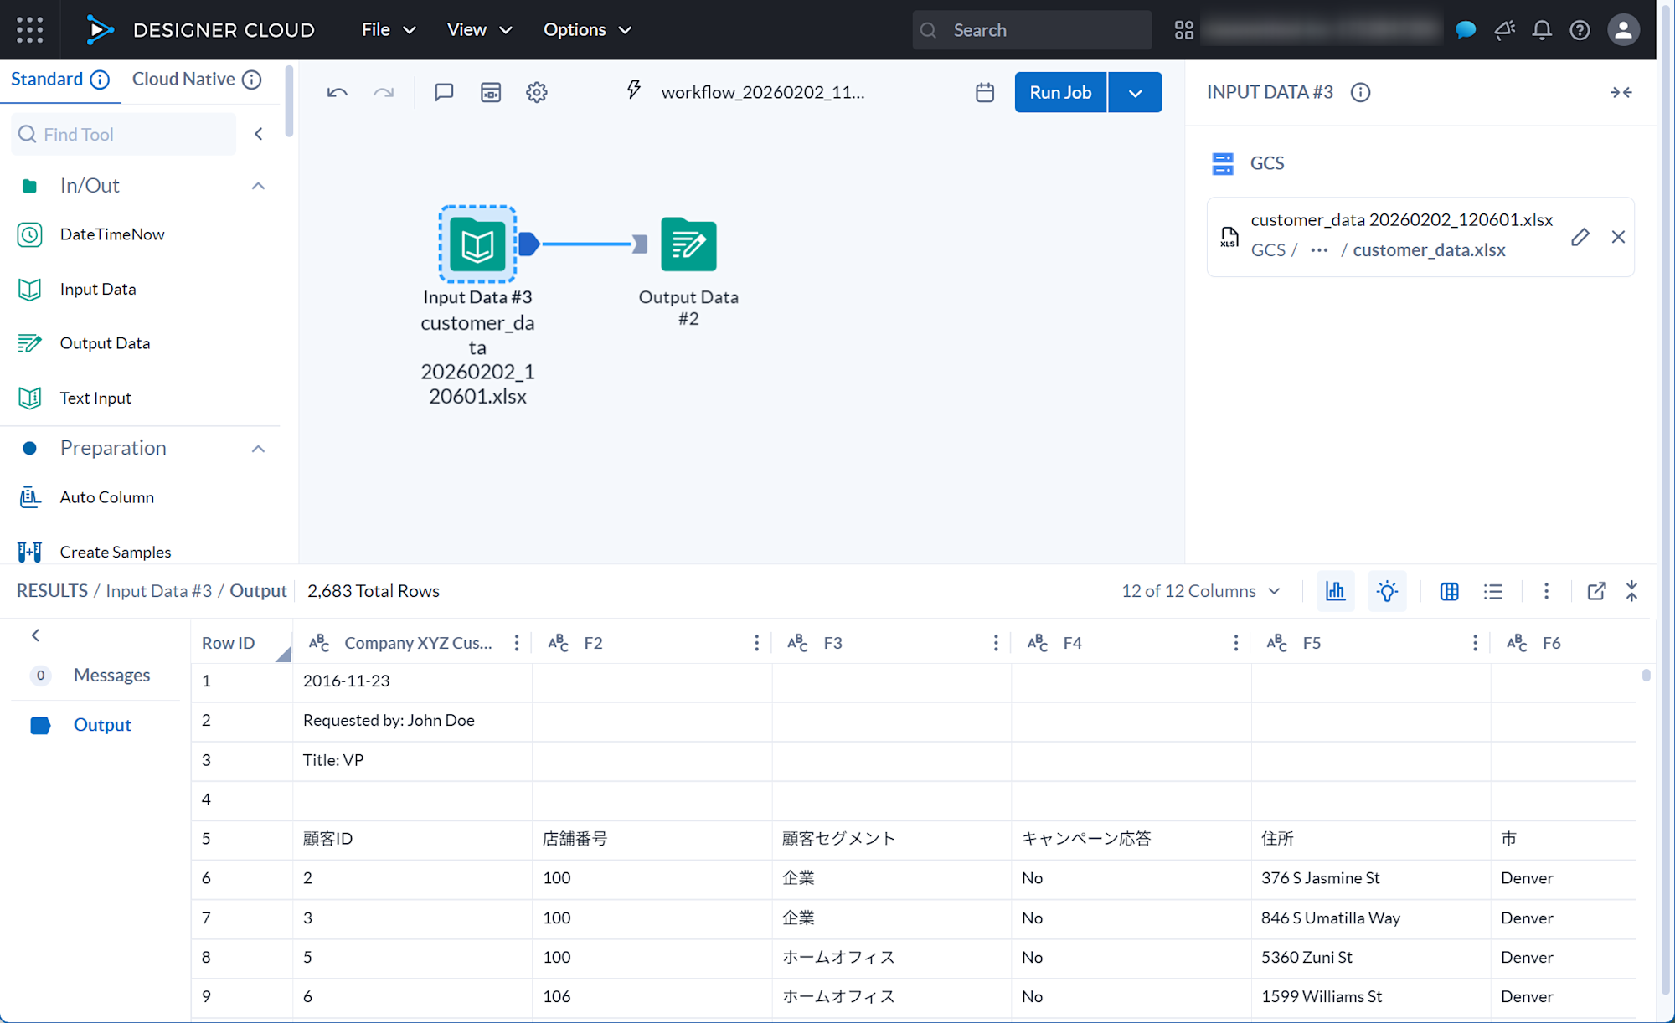Expand the Run Job dropdown arrow
The width and height of the screenshot is (1675, 1023).
pos(1135,92)
